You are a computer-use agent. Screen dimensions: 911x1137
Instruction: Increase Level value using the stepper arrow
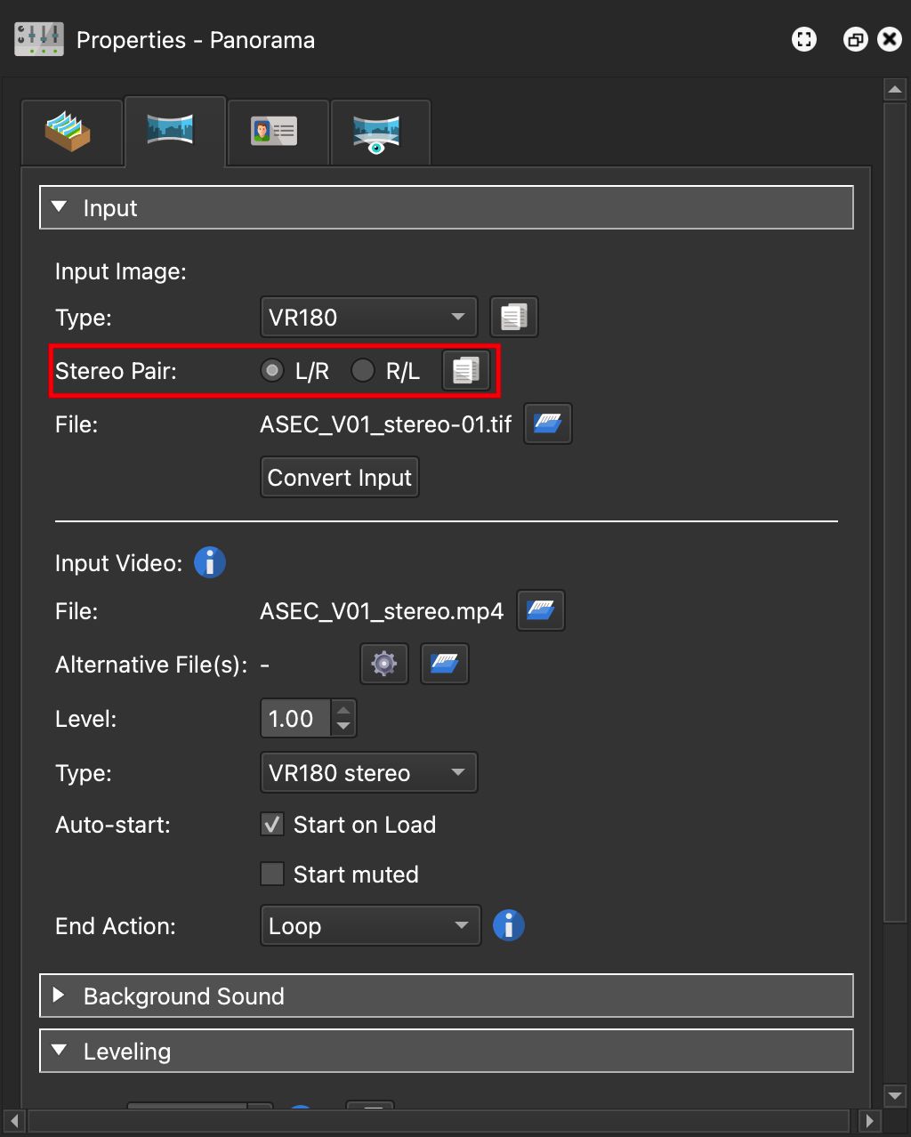[x=344, y=711]
